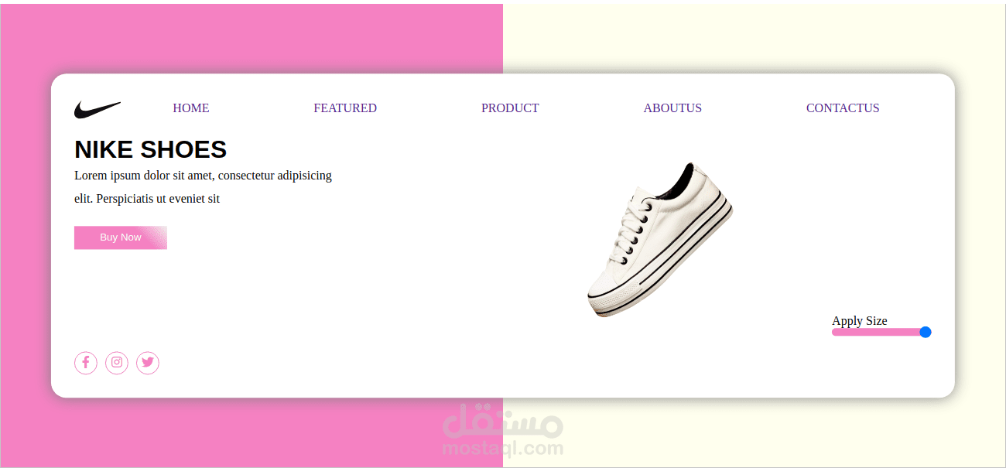Click the NIKE SHOES heading

point(151,149)
